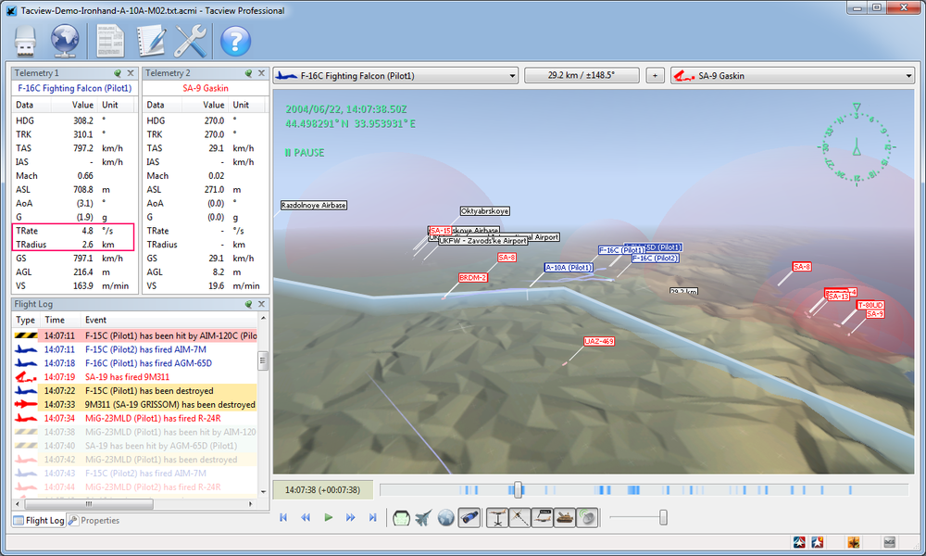926x556 pixels.
Task: Click the USB drive icon in the top toolbar
Action: pyautogui.click(x=25, y=41)
